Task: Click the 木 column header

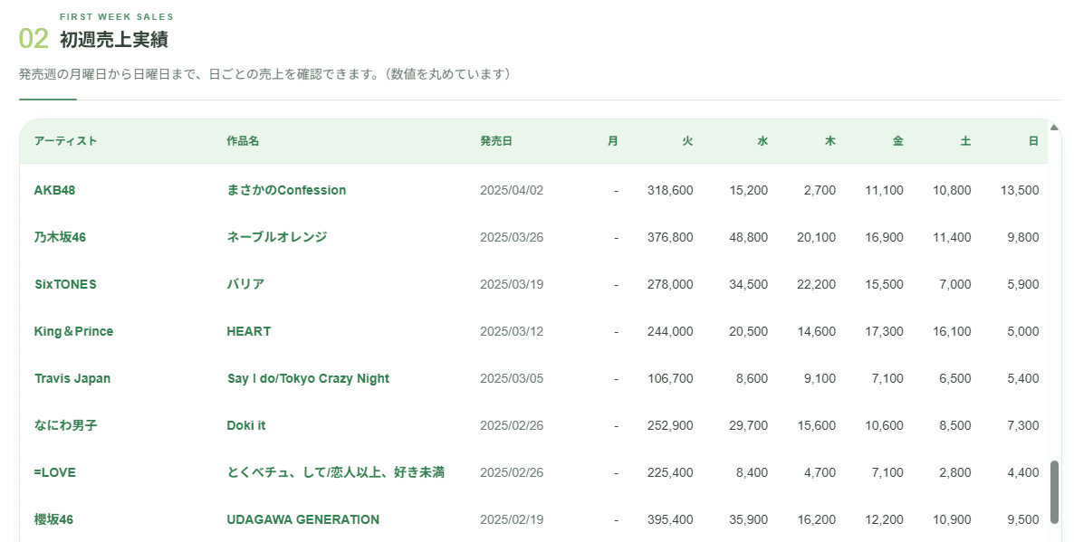Action: (830, 141)
